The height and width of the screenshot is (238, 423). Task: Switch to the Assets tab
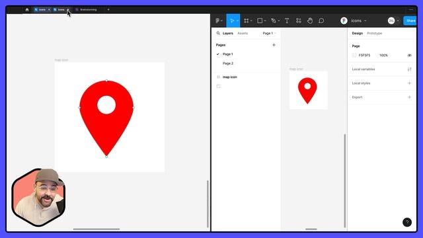243,33
